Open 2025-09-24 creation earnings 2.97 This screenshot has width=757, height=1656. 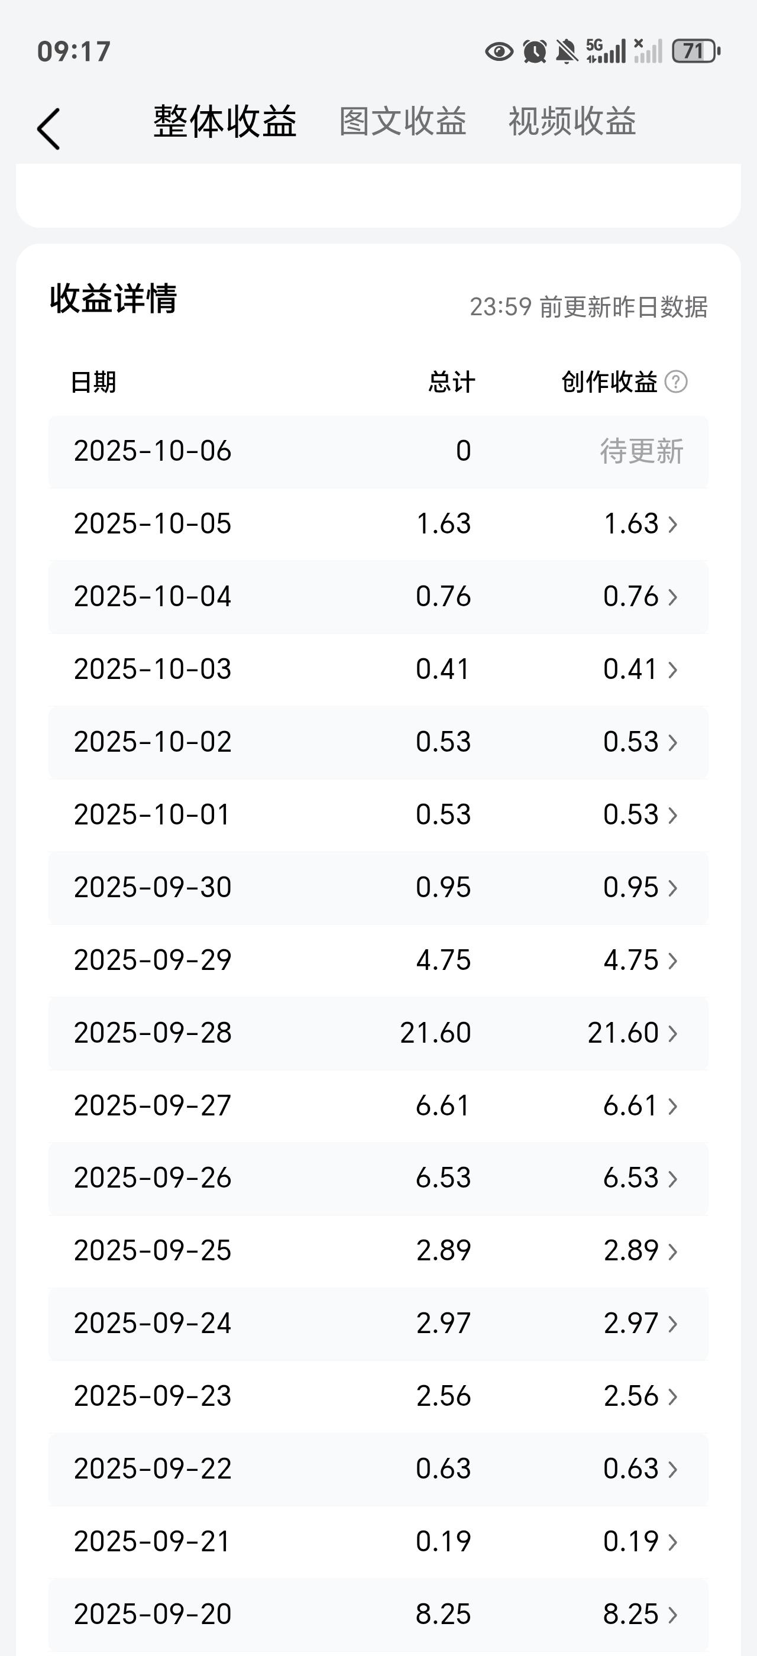(x=632, y=1324)
